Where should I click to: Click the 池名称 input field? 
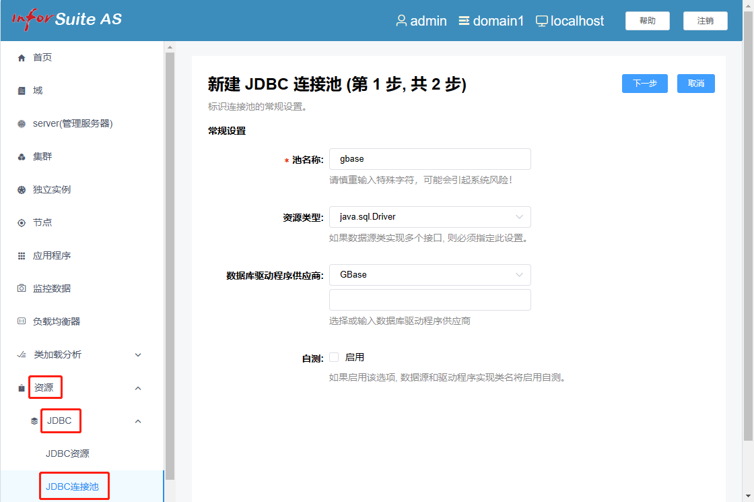[x=430, y=159]
